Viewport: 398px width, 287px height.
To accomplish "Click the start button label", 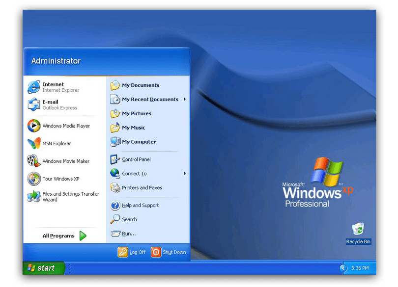I will [46, 268].
